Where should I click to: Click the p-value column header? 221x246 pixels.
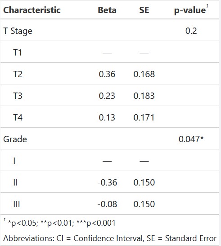(191, 10)
